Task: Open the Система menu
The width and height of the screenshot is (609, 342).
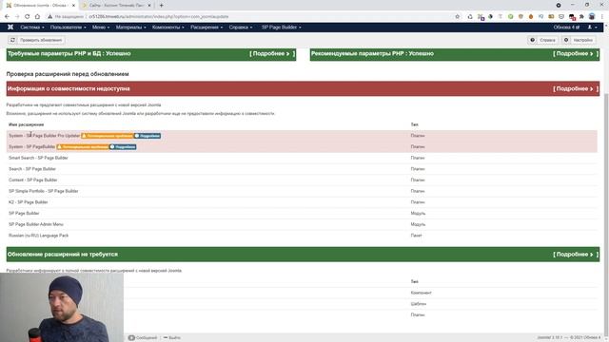Action: 32,28
